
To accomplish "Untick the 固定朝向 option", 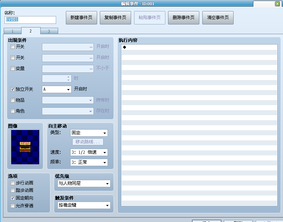I will (x=13, y=198).
